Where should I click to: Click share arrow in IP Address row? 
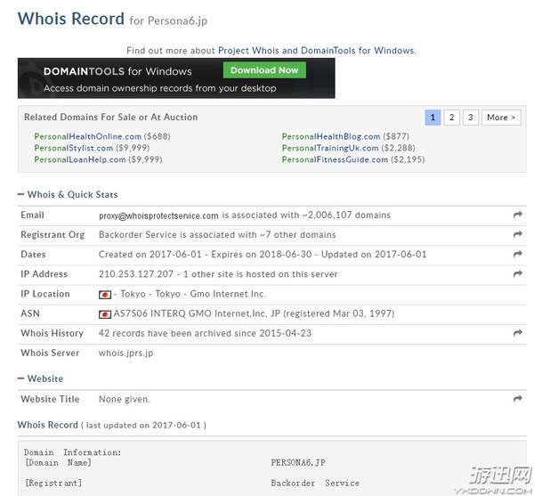[x=518, y=274]
